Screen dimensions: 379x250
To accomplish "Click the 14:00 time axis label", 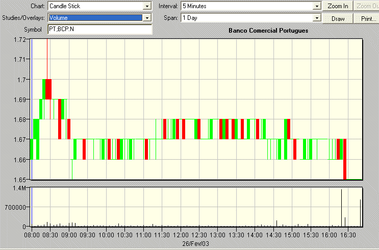I will pyautogui.click(x=255, y=235).
